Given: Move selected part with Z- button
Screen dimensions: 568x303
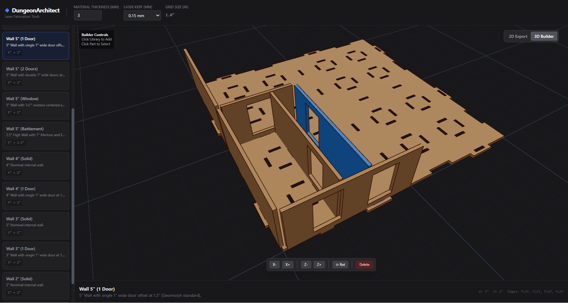Looking at the screenshot, I should [x=306, y=265].
